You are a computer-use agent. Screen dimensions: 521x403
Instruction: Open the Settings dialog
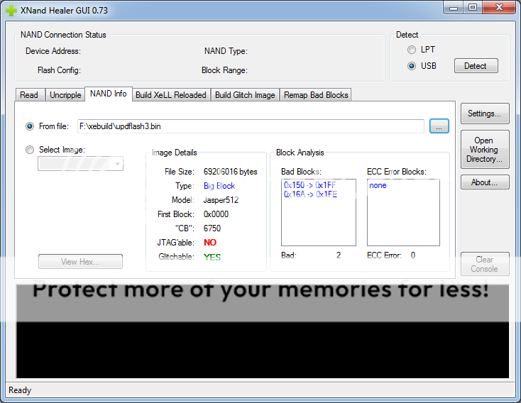[484, 114]
